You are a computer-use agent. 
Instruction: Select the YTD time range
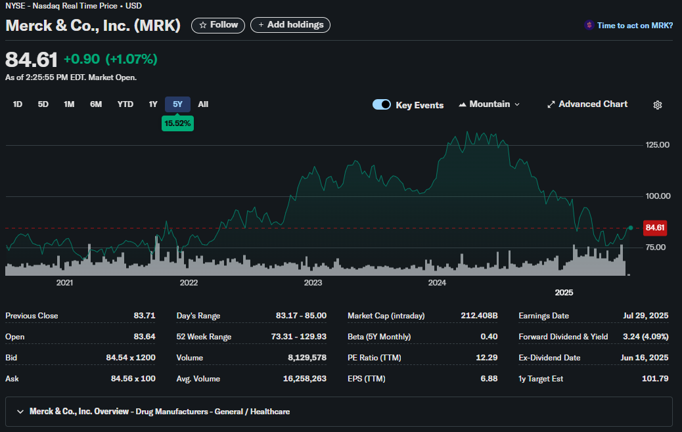pyautogui.click(x=125, y=104)
